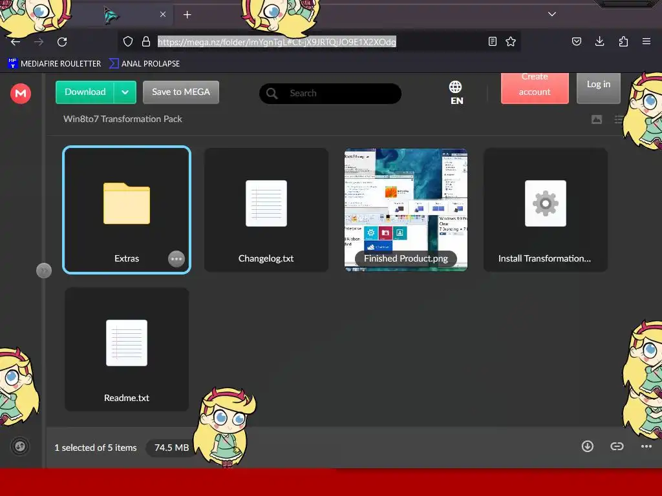662x496 pixels.
Task: Click the Save to MEGA button
Action: [181, 92]
